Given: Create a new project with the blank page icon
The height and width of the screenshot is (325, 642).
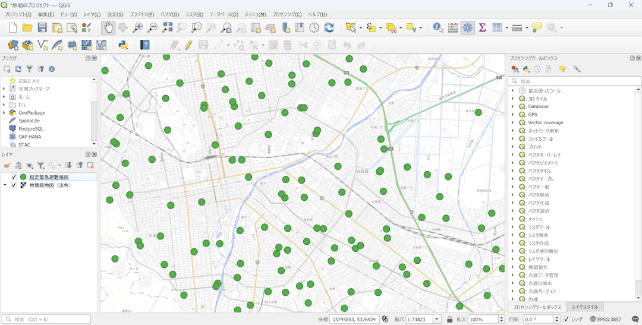Looking at the screenshot, I should tap(12, 27).
